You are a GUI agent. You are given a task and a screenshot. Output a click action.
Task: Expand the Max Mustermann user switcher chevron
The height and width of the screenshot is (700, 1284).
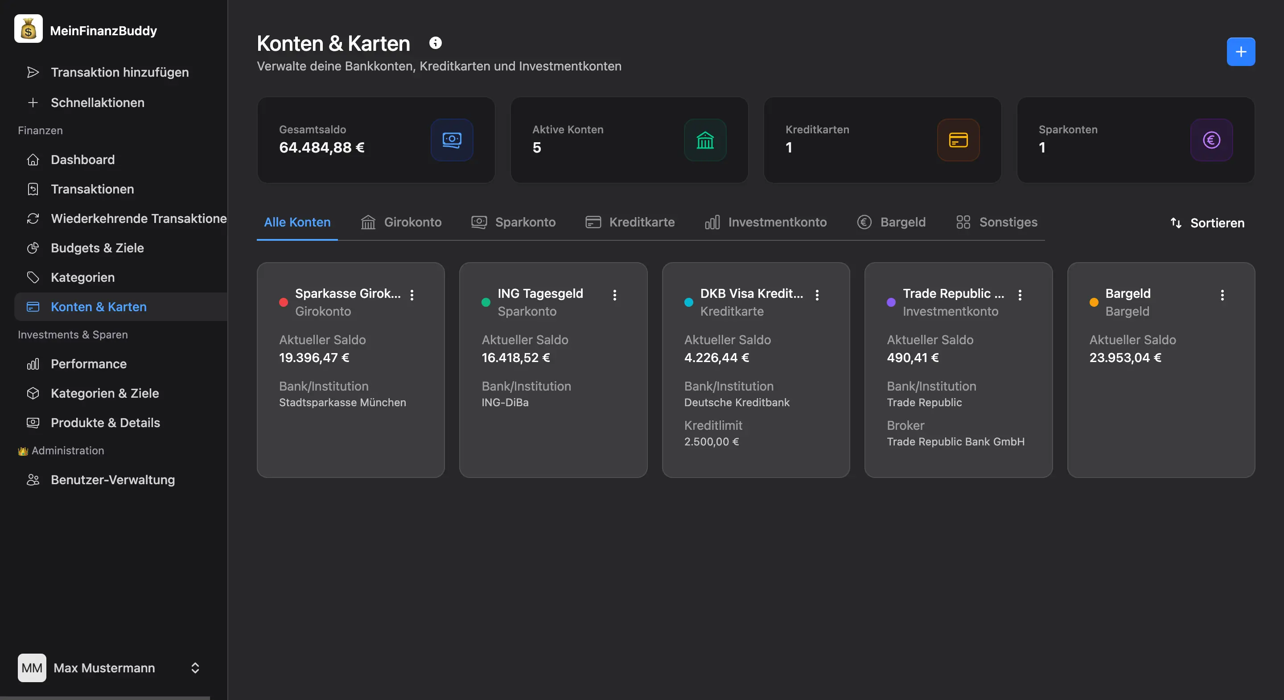click(x=195, y=667)
